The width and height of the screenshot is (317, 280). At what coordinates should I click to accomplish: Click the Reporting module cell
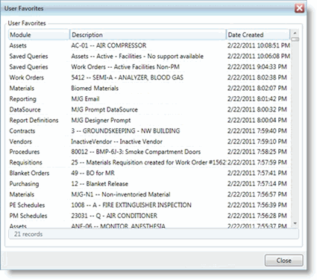coord(23,99)
